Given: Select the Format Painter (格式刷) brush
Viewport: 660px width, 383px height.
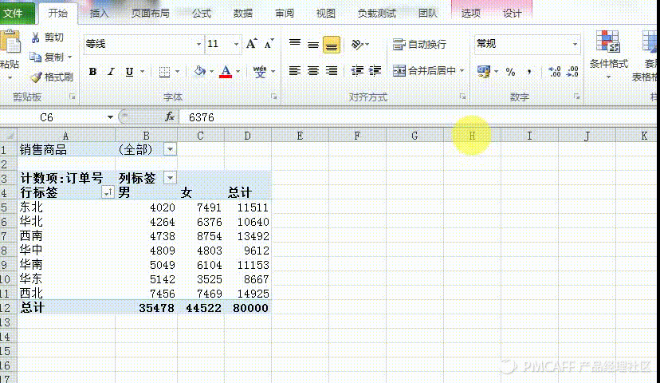Looking at the screenshot, I should point(36,77).
